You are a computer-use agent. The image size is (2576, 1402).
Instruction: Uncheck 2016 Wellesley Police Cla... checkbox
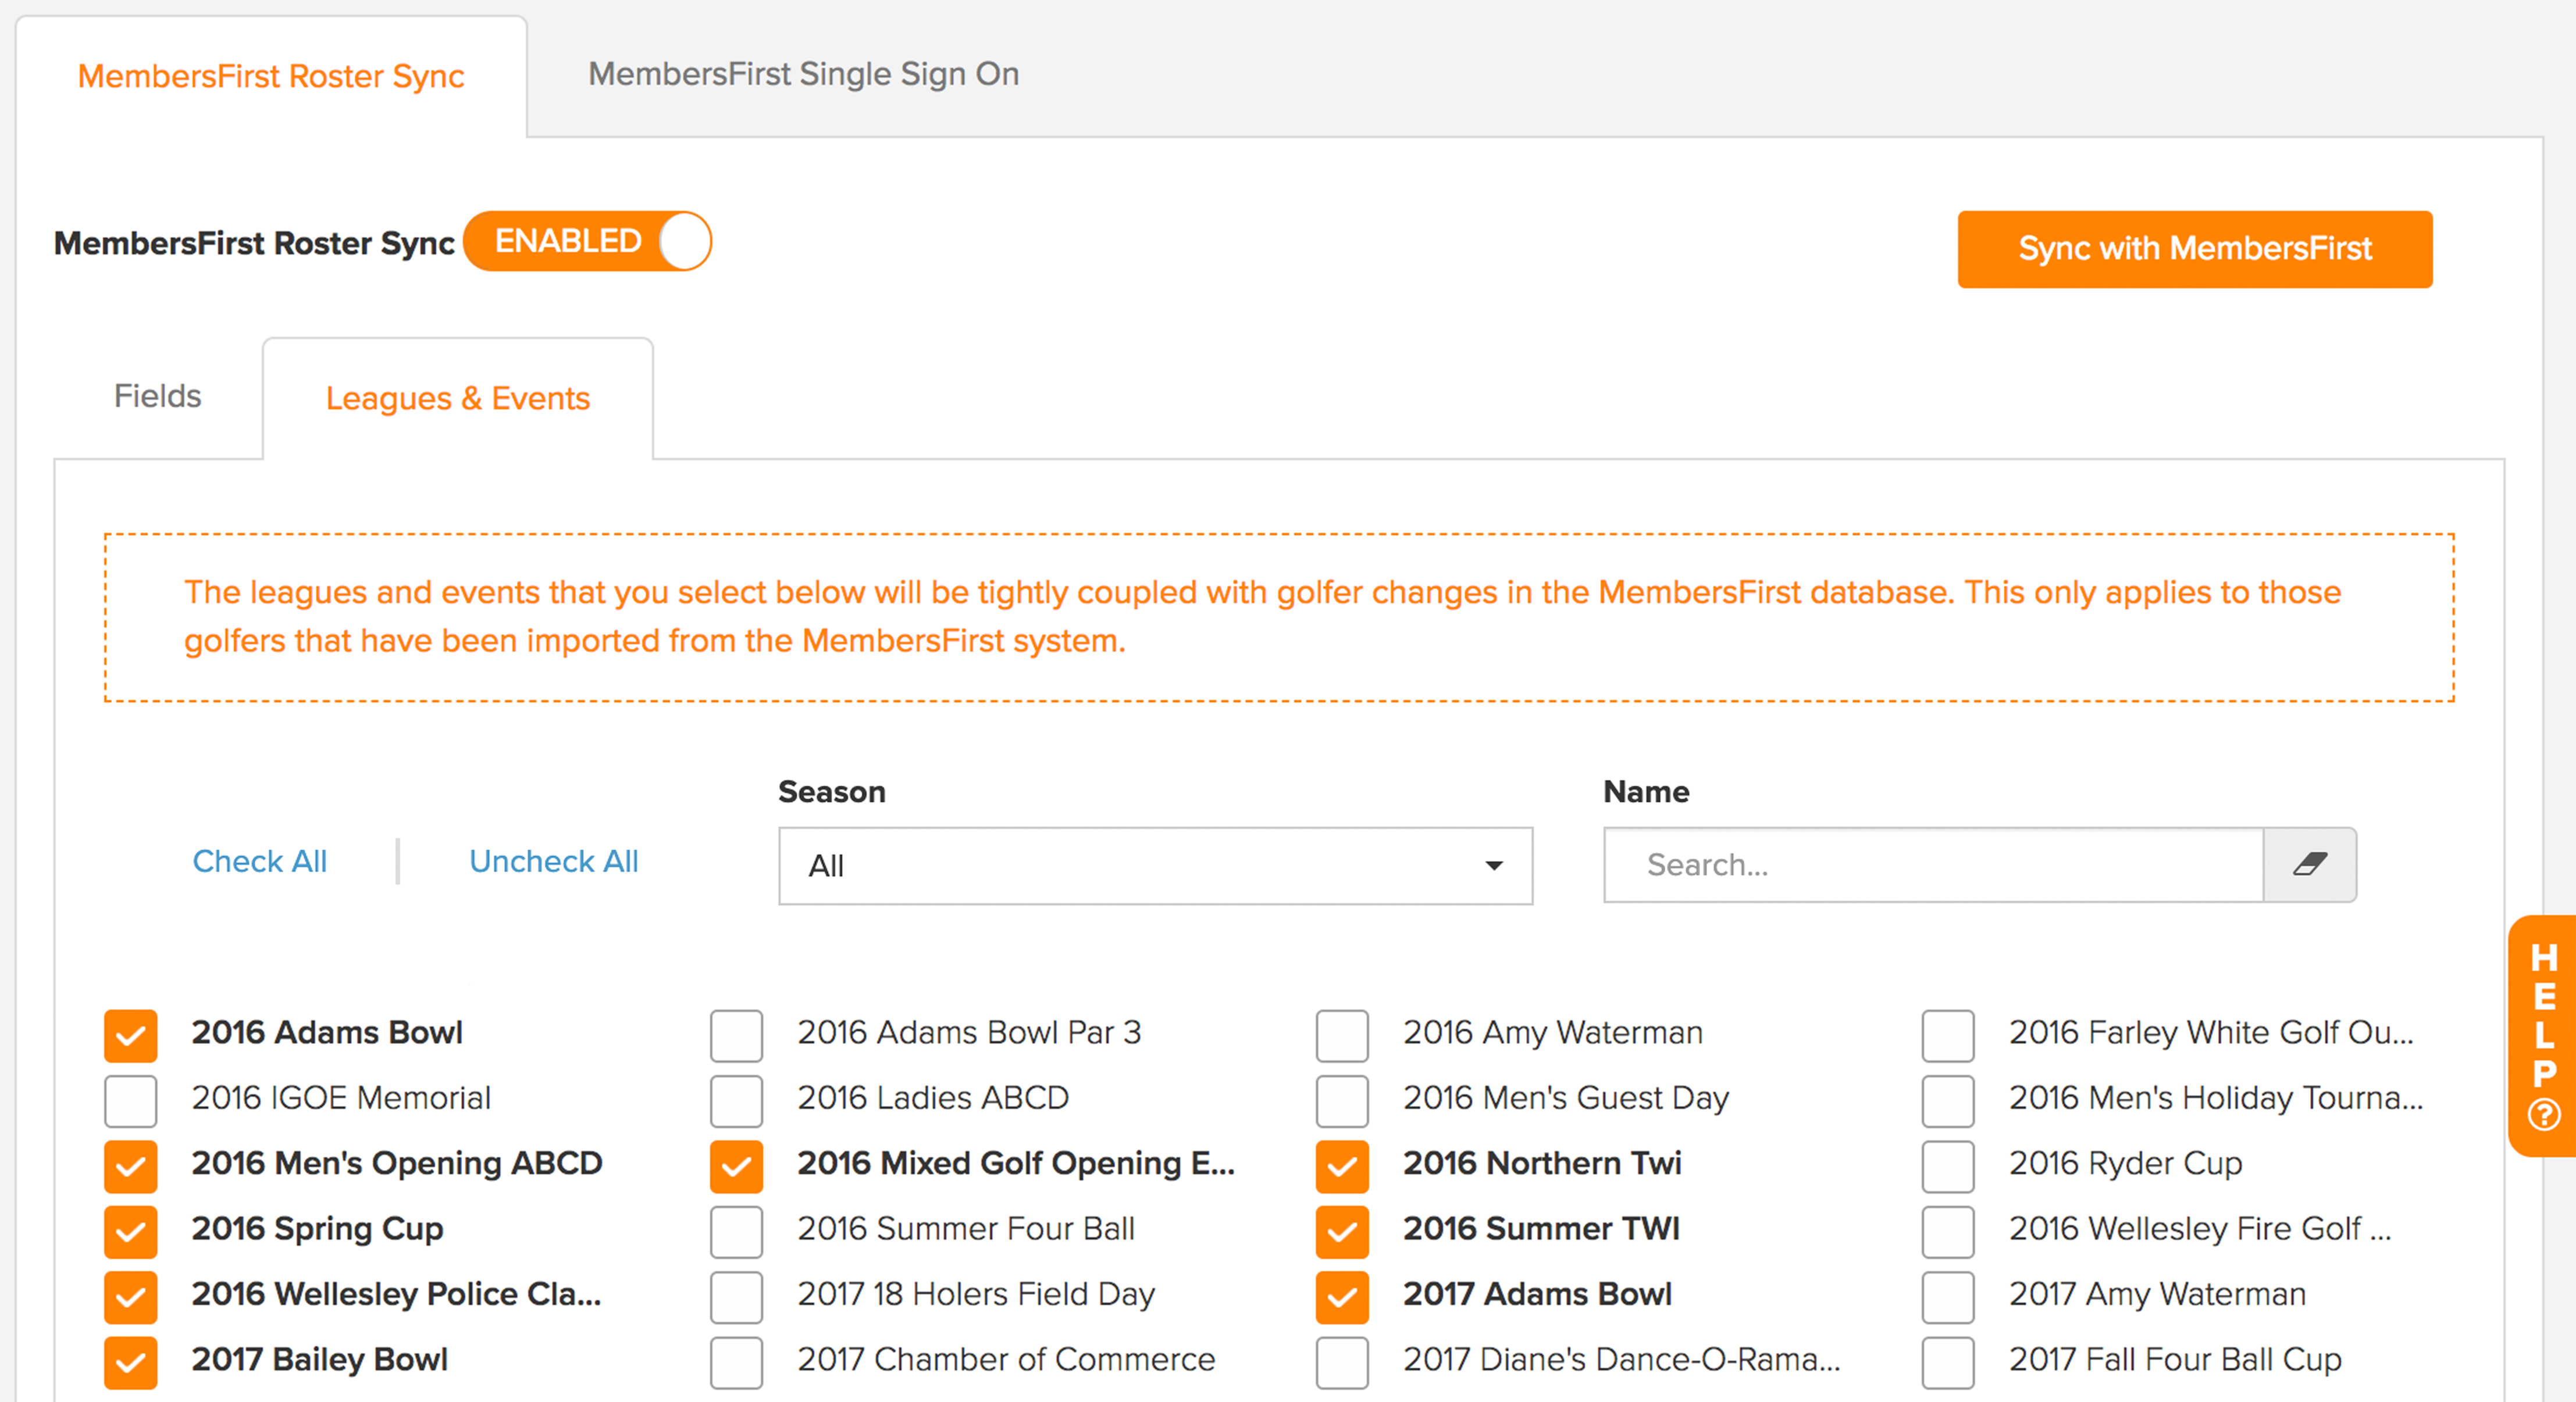coord(131,1297)
